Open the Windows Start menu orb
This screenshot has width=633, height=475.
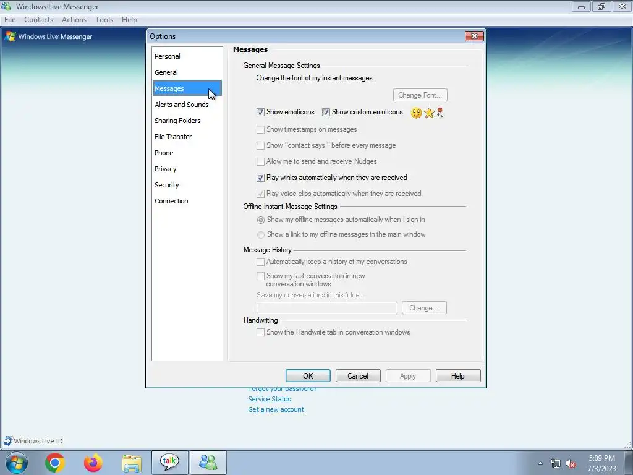pyautogui.click(x=17, y=463)
